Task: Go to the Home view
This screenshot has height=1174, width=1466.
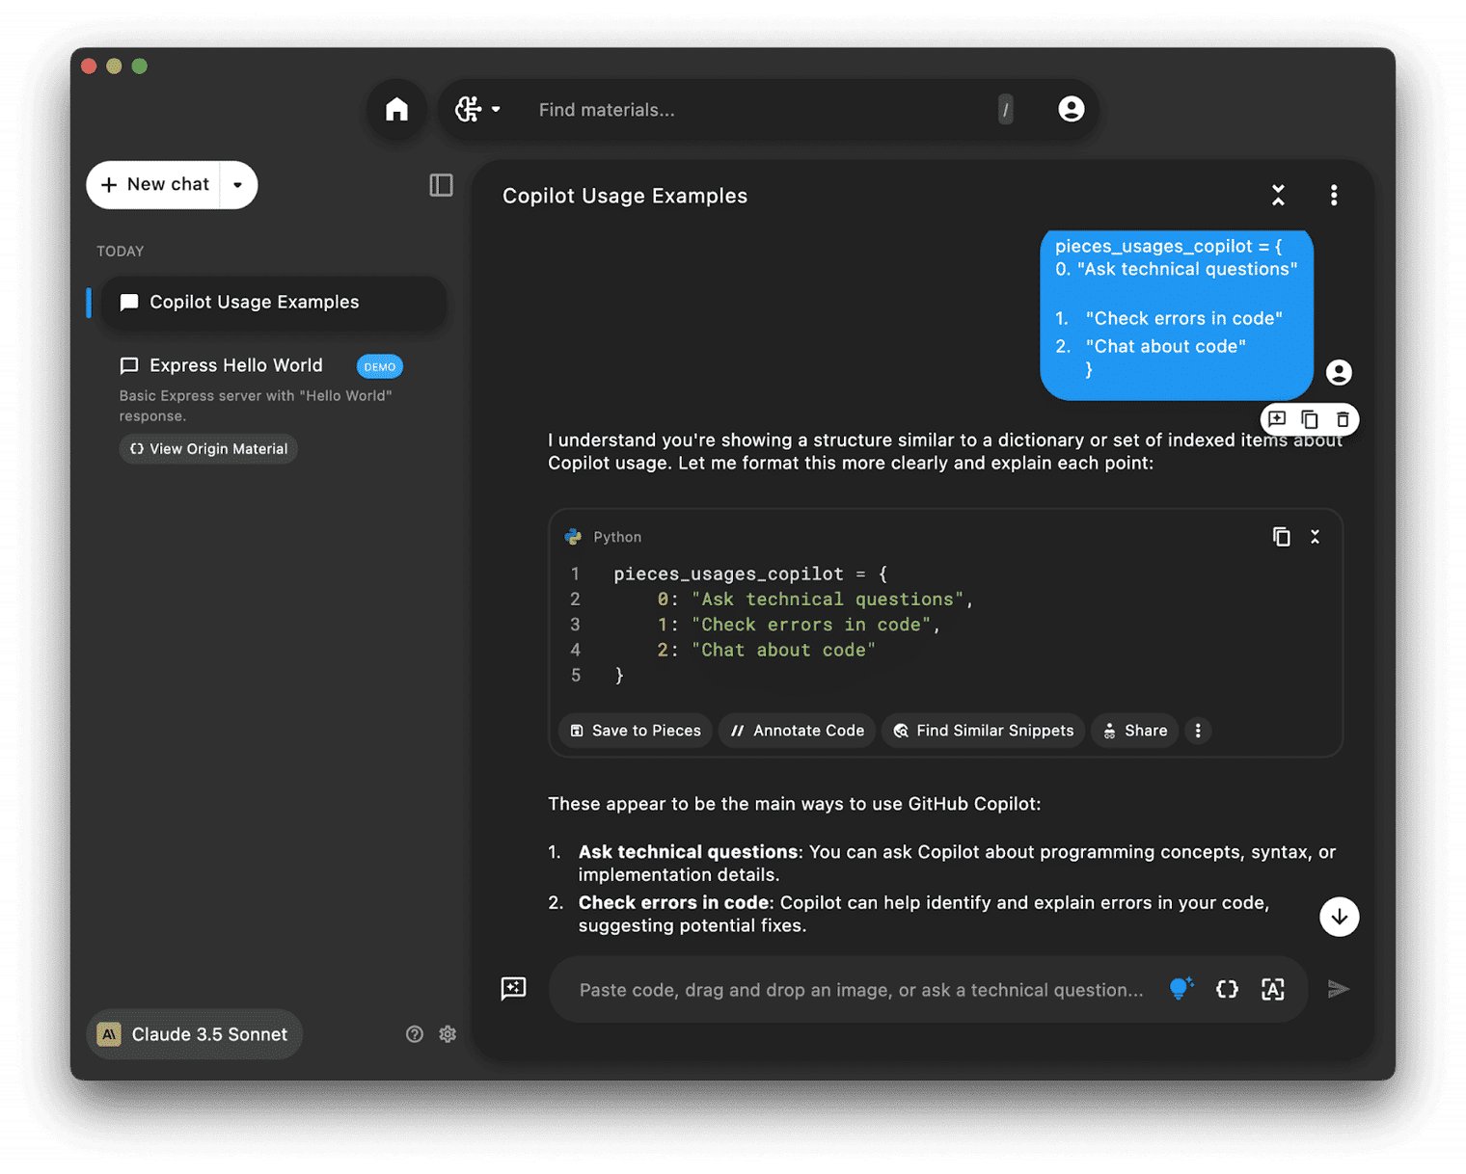Action: click(396, 109)
